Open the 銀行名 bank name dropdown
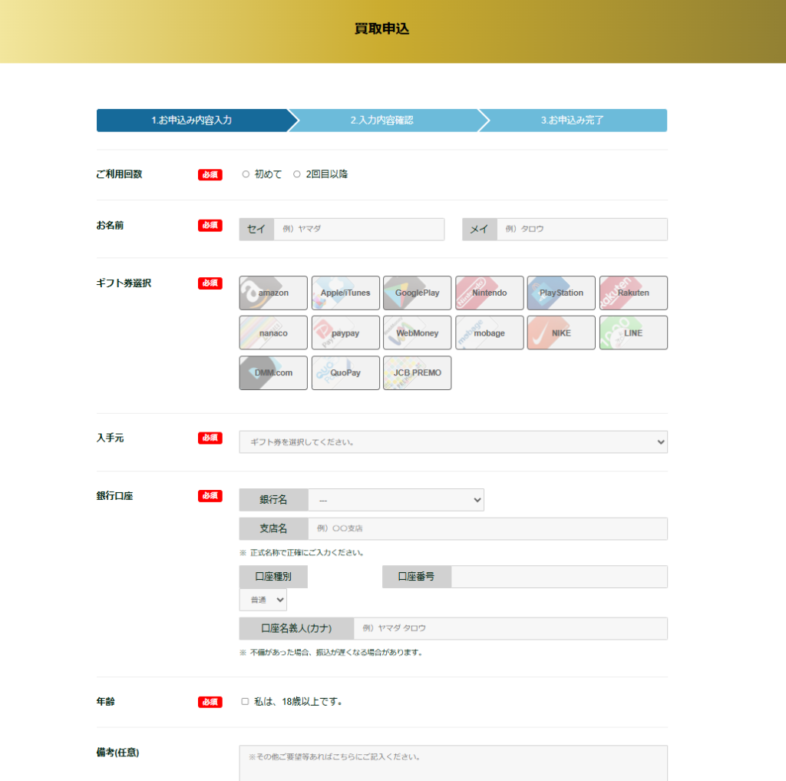The image size is (786, 781). [x=396, y=500]
